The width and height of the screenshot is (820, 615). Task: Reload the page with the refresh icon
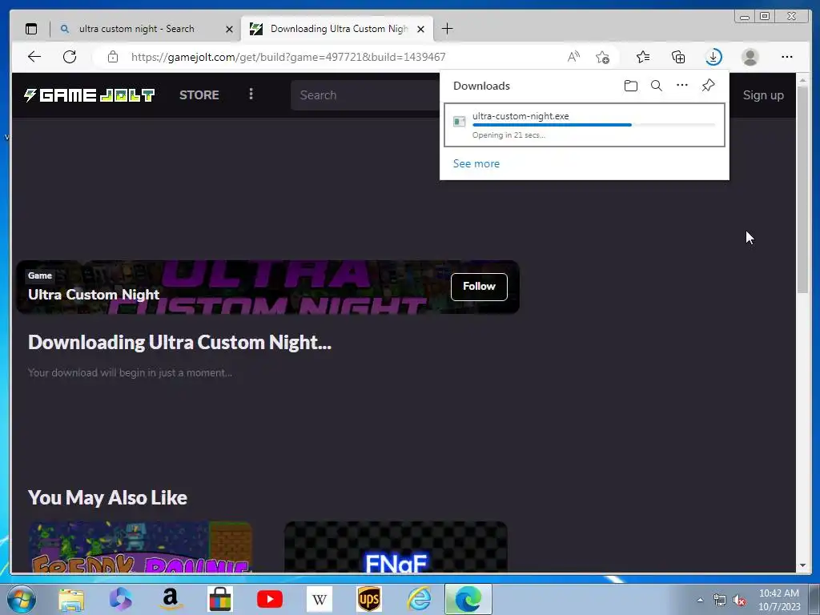pos(70,57)
